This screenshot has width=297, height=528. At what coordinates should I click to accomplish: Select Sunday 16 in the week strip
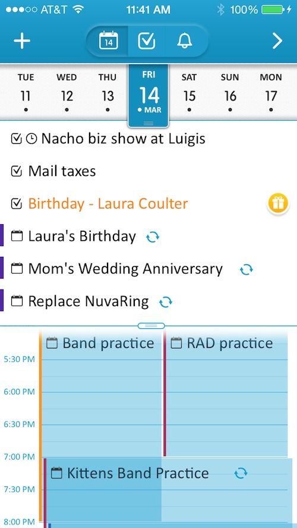click(230, 92)
